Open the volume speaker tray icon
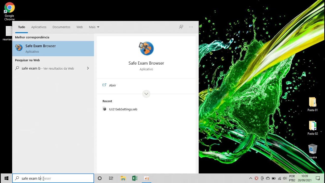 [x=285, y=178]
